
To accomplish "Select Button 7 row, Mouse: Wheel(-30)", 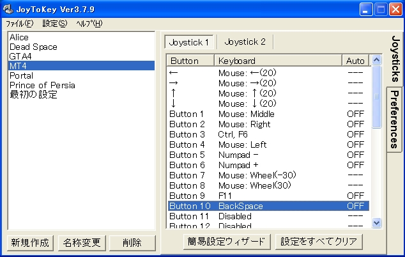I will point(268,175).
